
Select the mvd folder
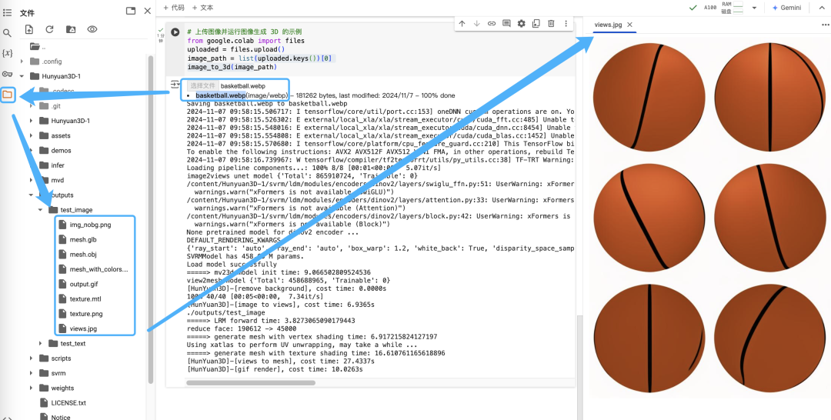[58, 180]
